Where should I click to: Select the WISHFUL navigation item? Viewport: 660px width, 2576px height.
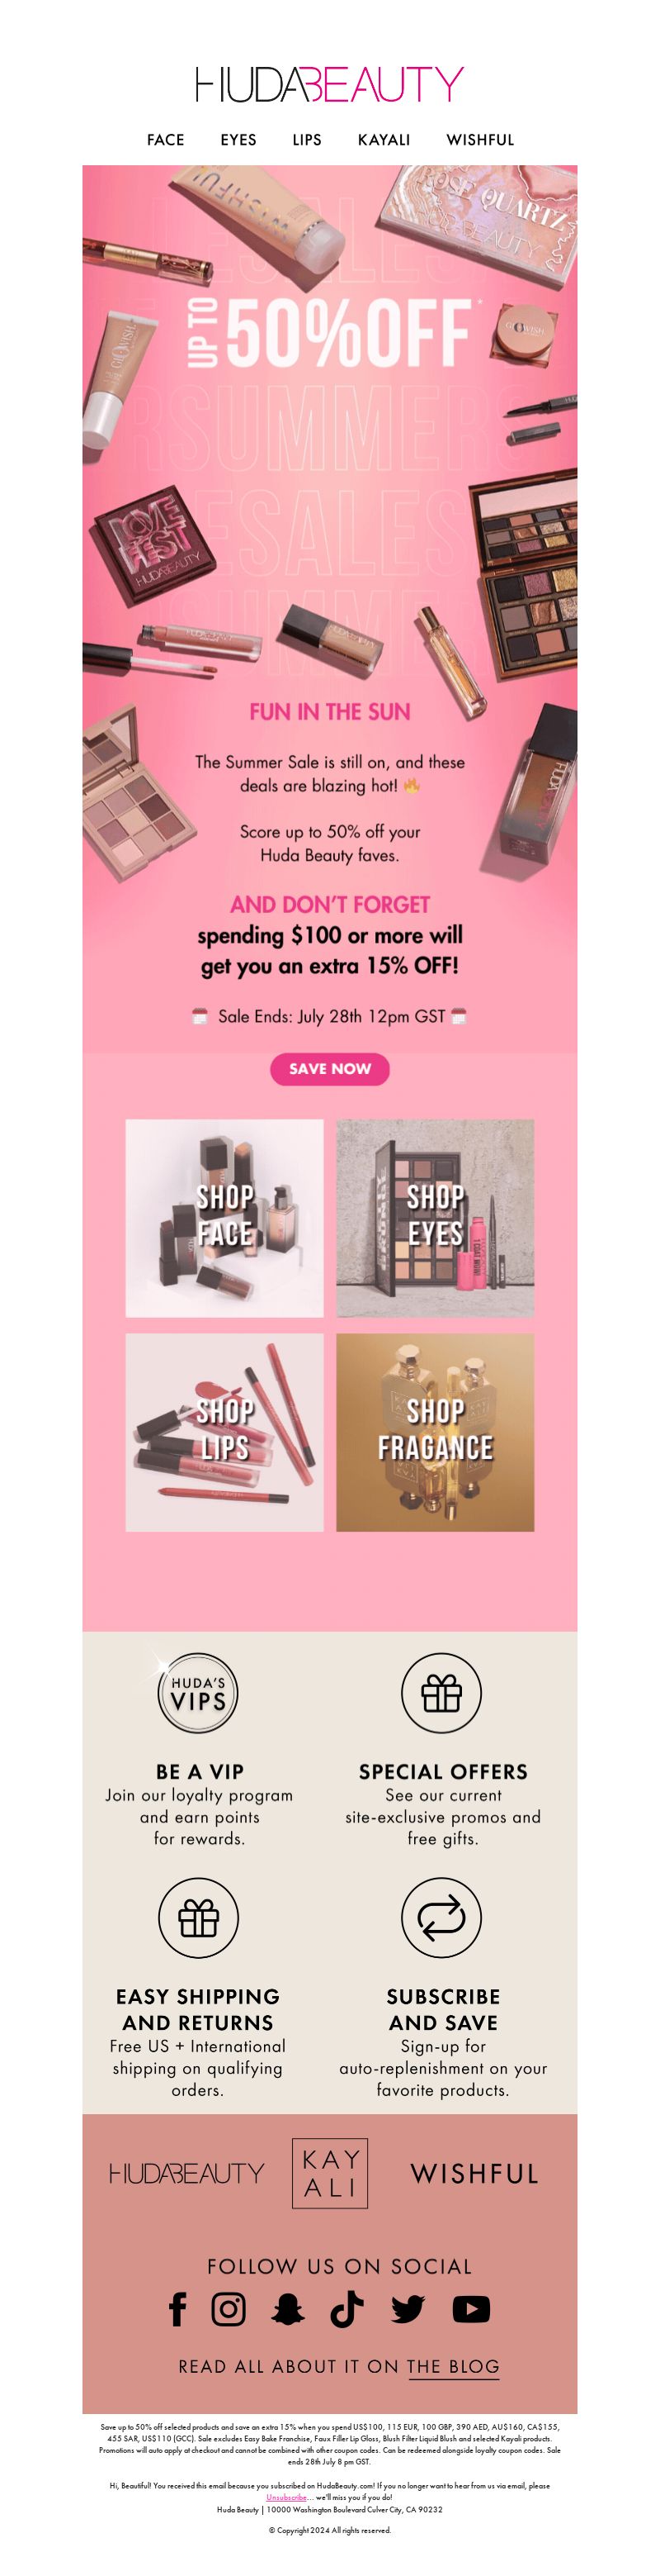tap(480, 140)
